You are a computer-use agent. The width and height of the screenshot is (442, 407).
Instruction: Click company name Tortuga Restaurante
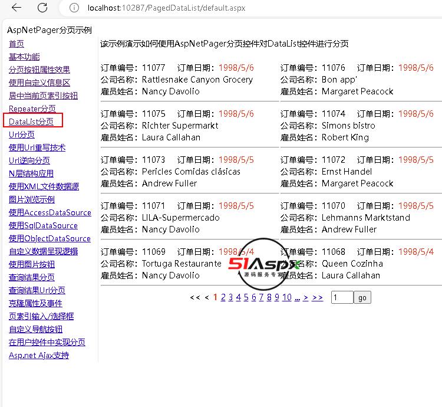pyautogui.click(x=182, y=264)
